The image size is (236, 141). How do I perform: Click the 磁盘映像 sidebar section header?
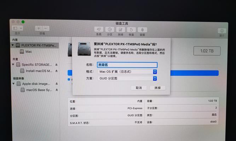(x=18, y=78)
